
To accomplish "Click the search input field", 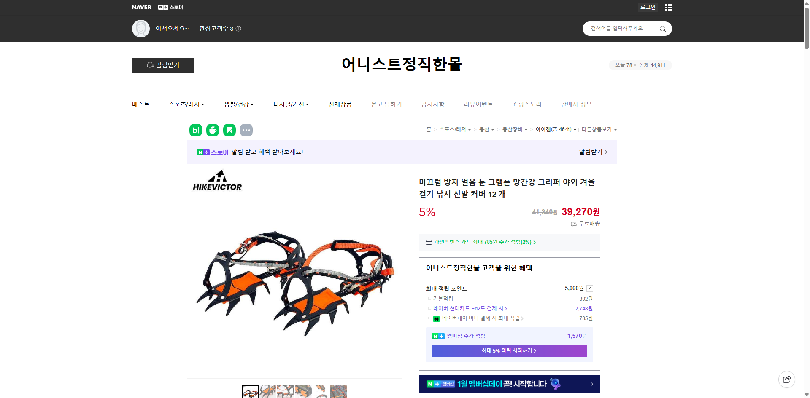I will [620, 28].
